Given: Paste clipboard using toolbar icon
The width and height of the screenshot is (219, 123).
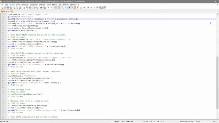Looking at the screenshot, I should click(30, 8).
